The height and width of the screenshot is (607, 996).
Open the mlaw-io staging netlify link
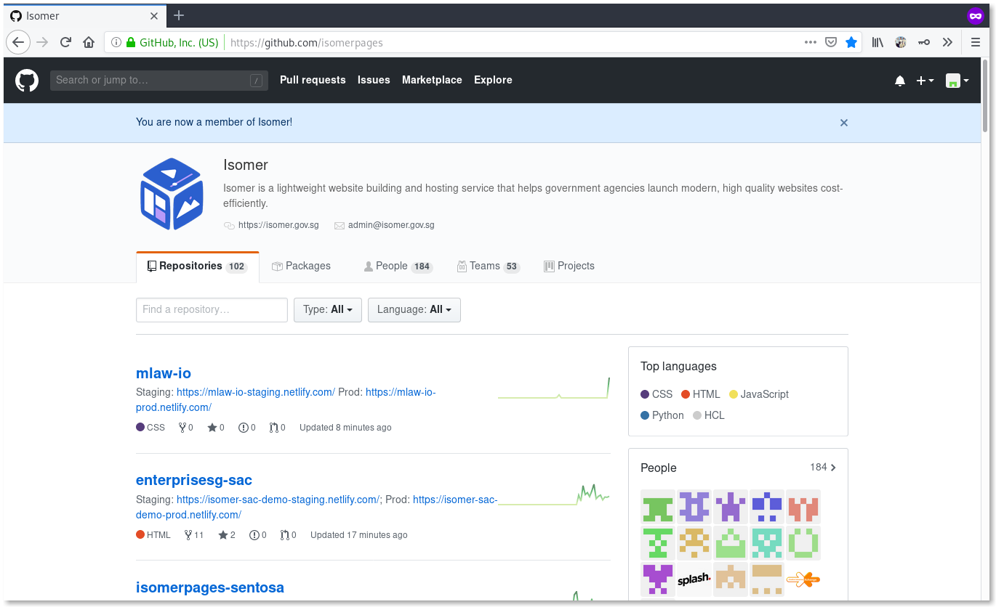click(x=256, y=392)
